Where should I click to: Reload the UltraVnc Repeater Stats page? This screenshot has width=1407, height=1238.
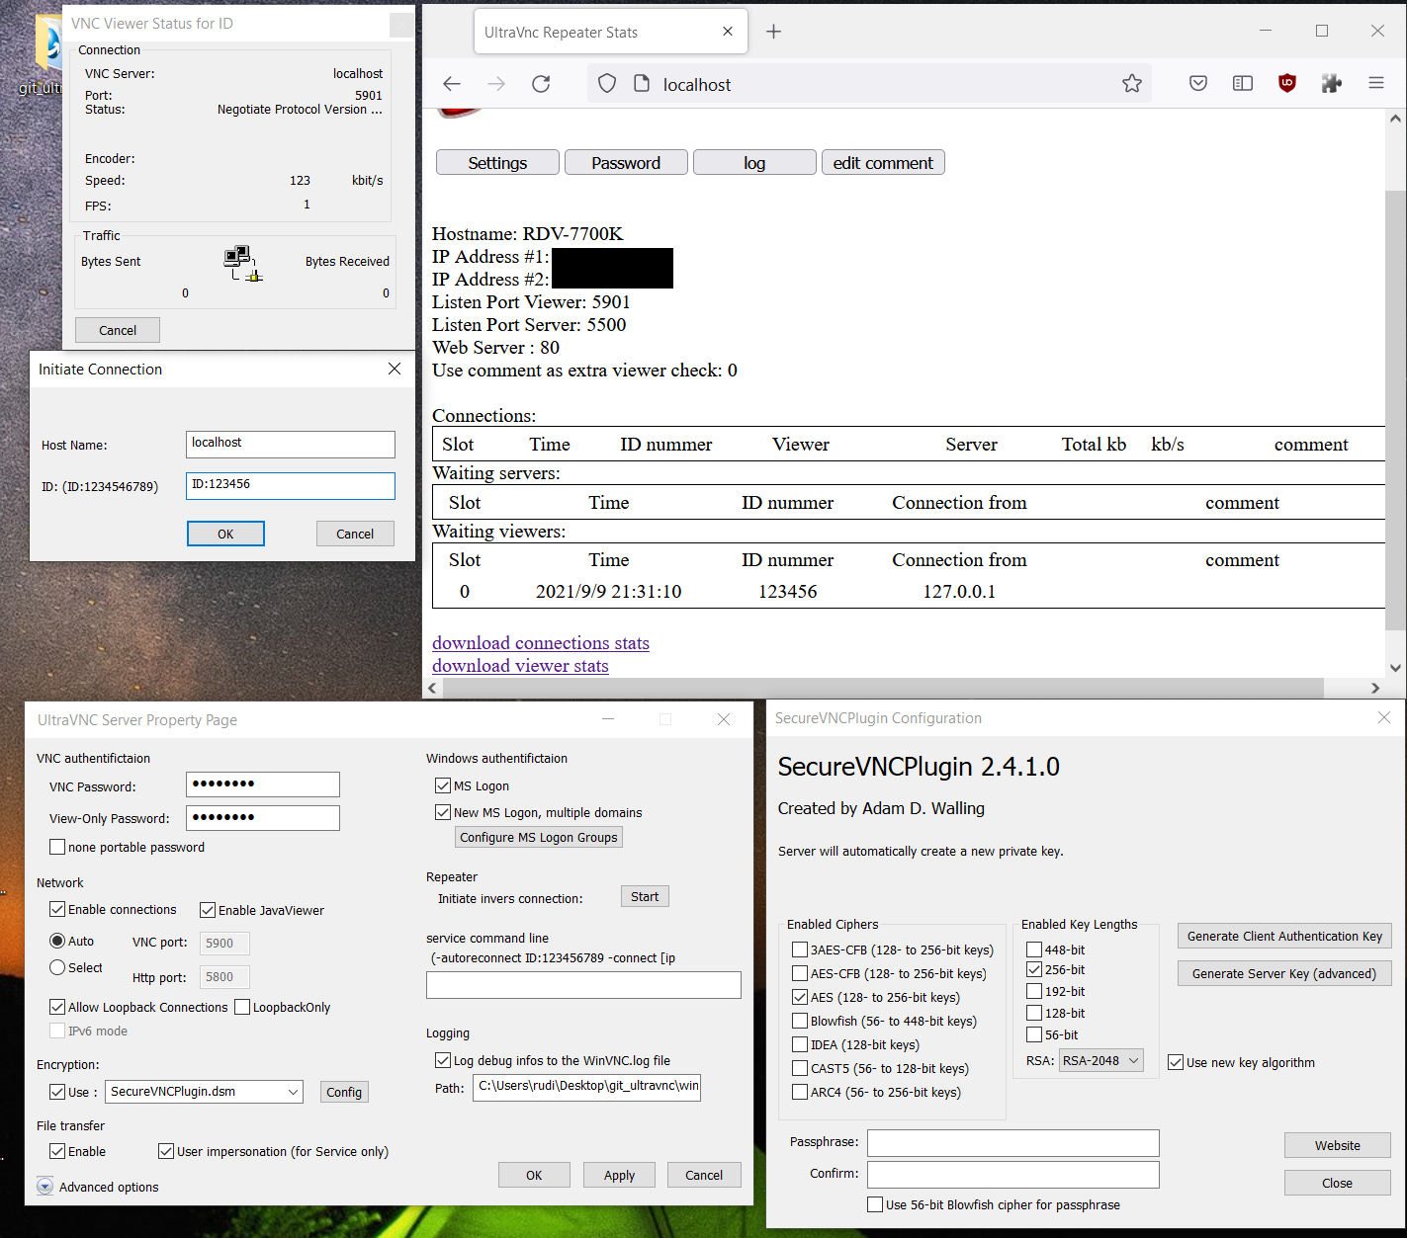[541, 84]
